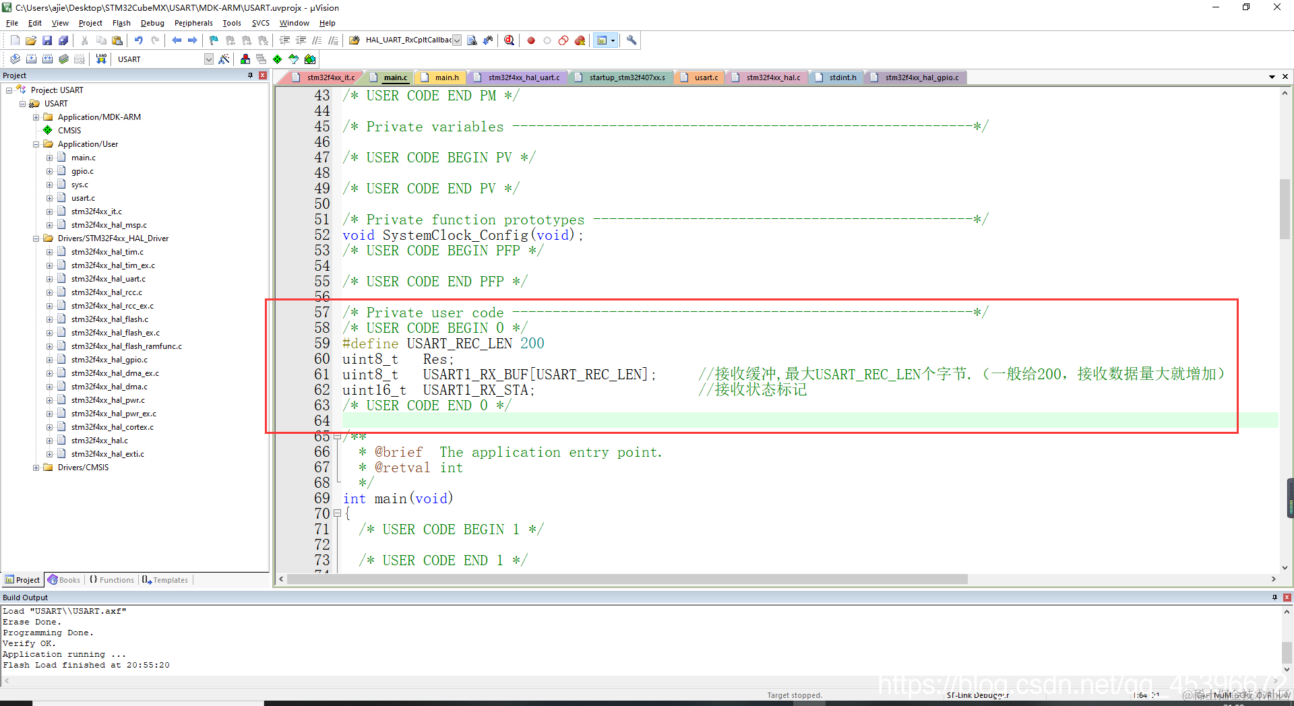
Task: Save all open files
Action: pyautogui.click(x=63, y=40)
